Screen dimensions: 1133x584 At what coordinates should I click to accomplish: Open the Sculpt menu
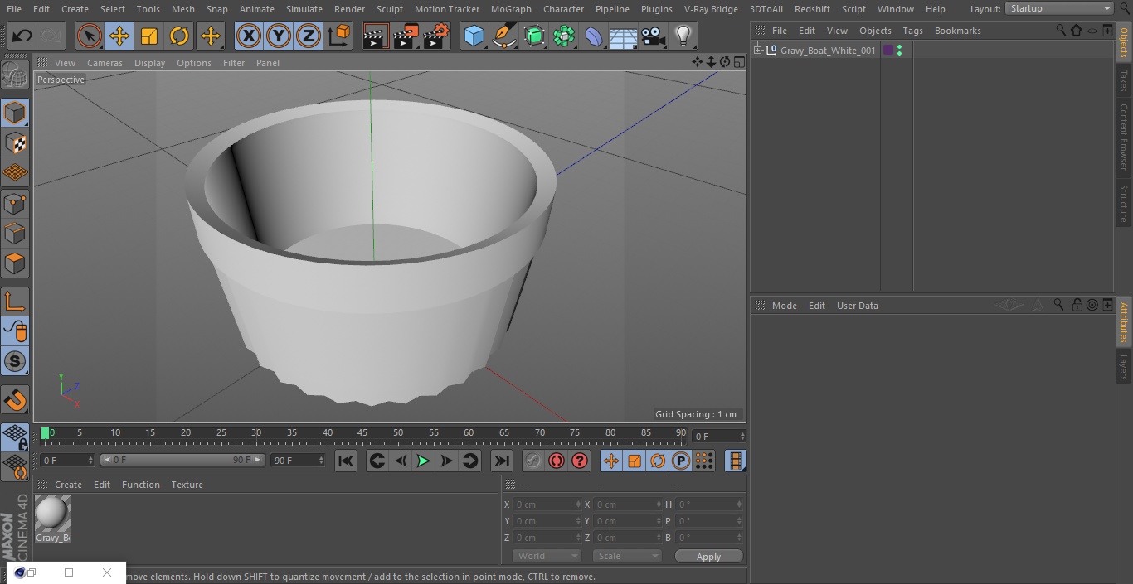[389, 9]
